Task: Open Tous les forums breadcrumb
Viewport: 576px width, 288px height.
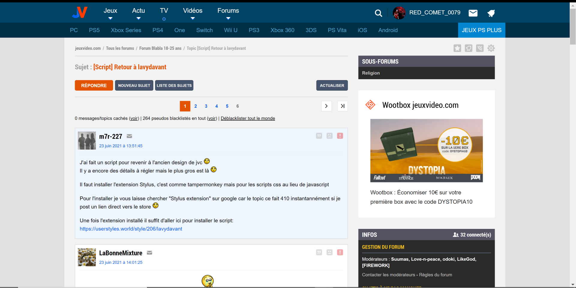Action: tap(120, 48)
